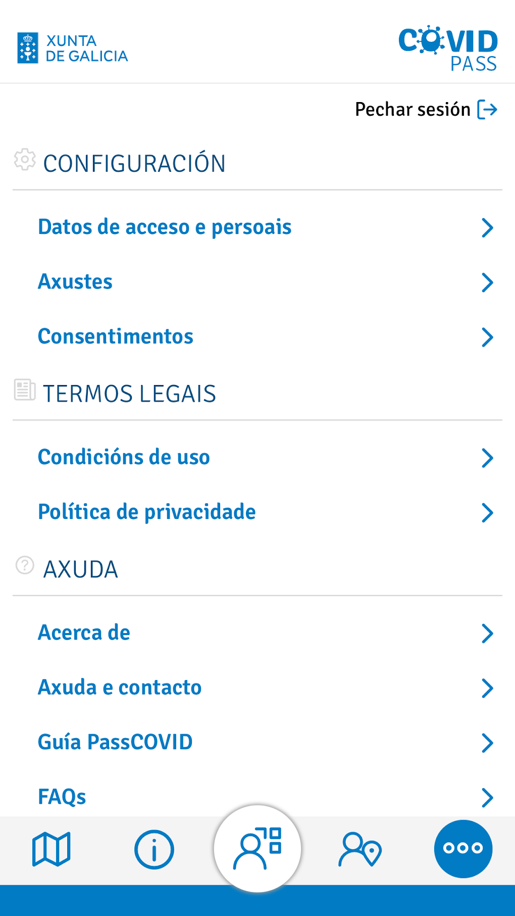Open Condicións de uso

tap(124, 457)
